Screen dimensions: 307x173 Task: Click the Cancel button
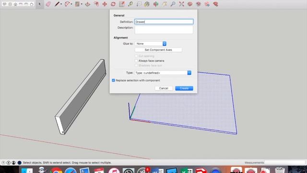[164, 88]
